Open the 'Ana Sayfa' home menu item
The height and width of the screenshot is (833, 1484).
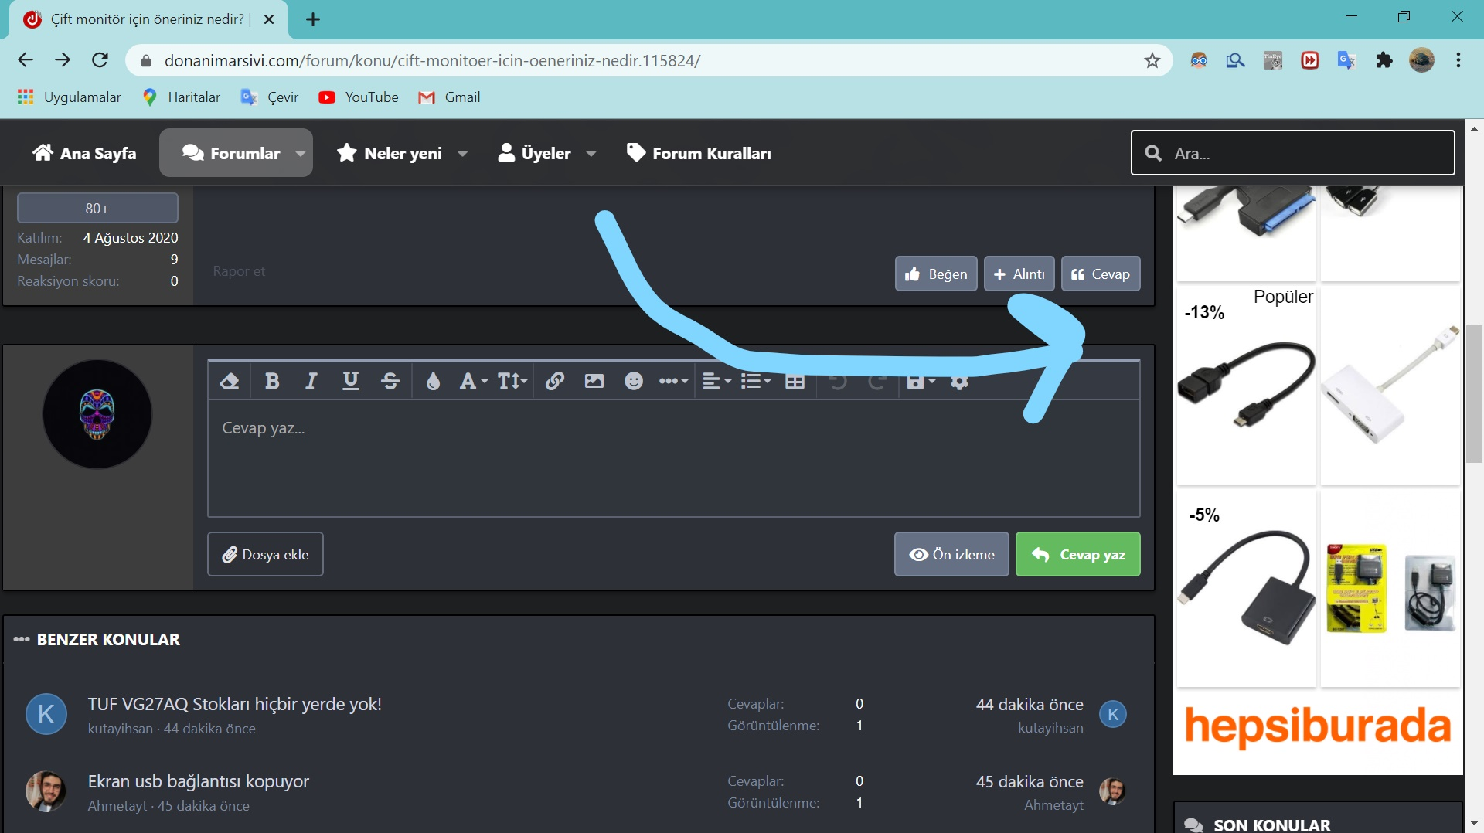[x=84, y=153]
